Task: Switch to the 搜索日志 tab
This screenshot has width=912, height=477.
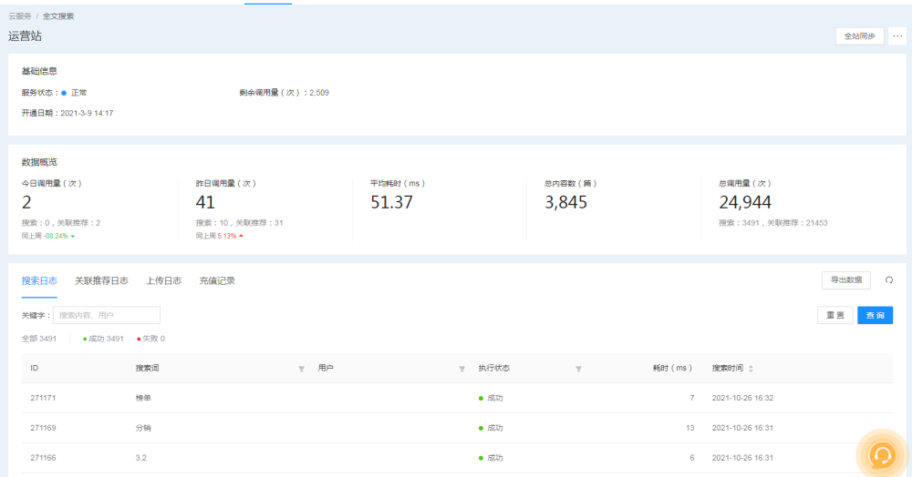Action: pos(39,281)
